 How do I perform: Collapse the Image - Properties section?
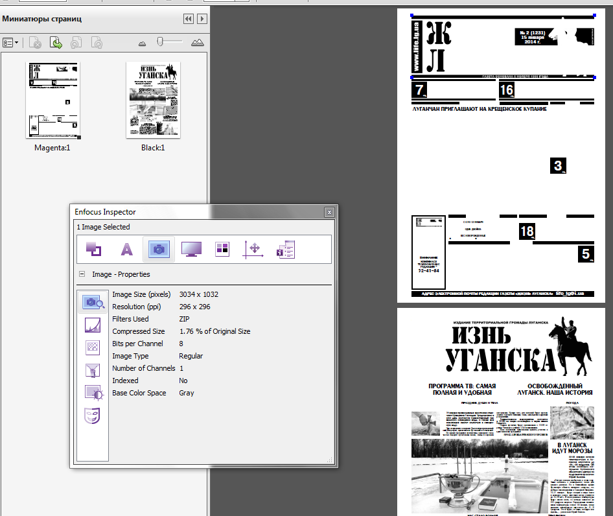coord(82,274)
